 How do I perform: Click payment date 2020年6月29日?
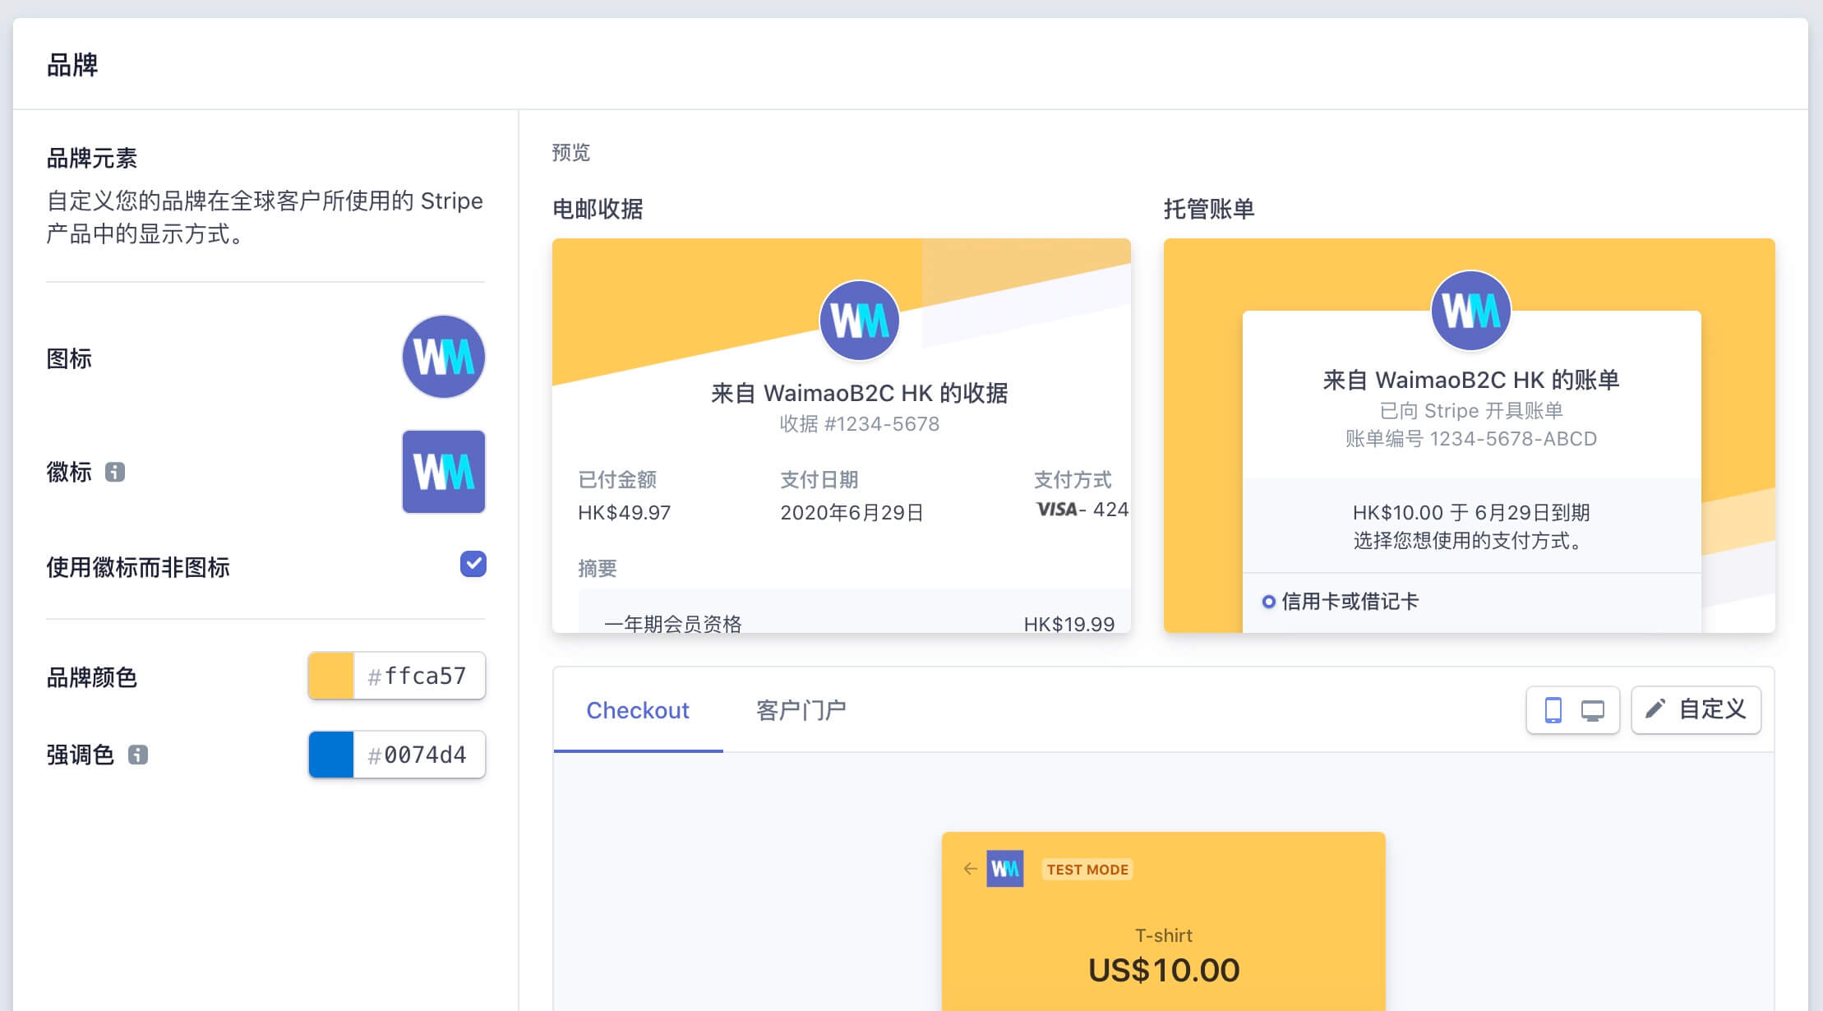coord(852,513)
